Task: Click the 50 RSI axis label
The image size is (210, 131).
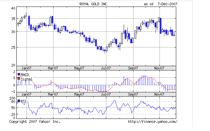Action: [x=13, y=108]
